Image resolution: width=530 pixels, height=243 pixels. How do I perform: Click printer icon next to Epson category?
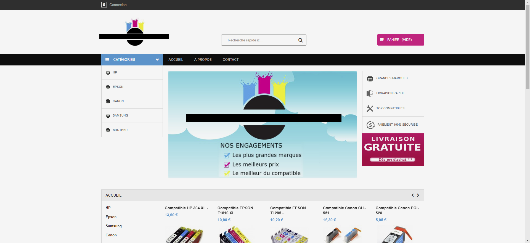tap(108, 87)
